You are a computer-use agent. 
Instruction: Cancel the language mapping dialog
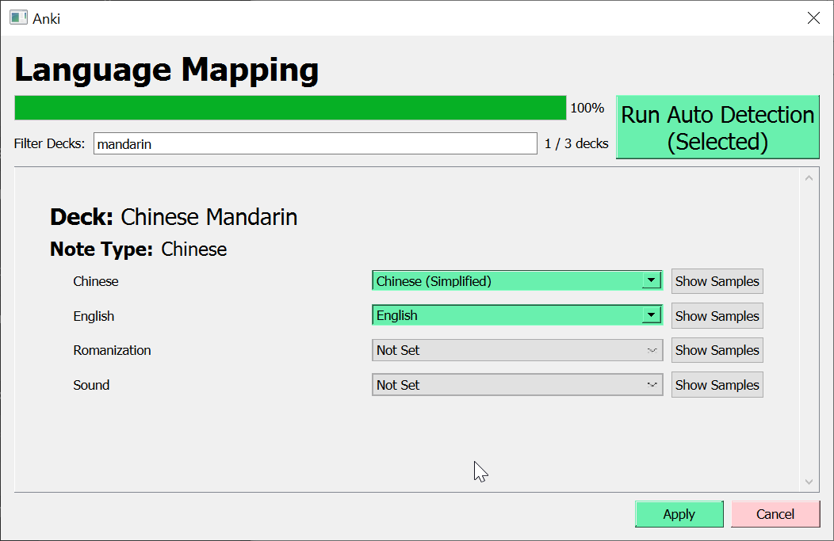tap(775, 514)
